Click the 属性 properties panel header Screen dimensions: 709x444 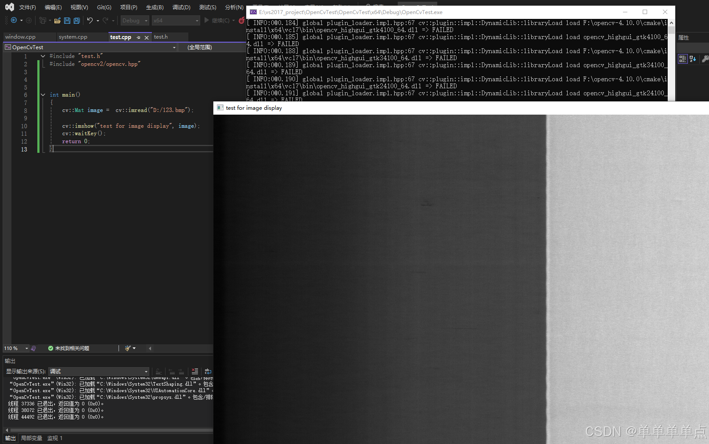tap(684, 38)
